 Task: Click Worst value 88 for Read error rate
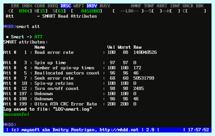[125, 52]
